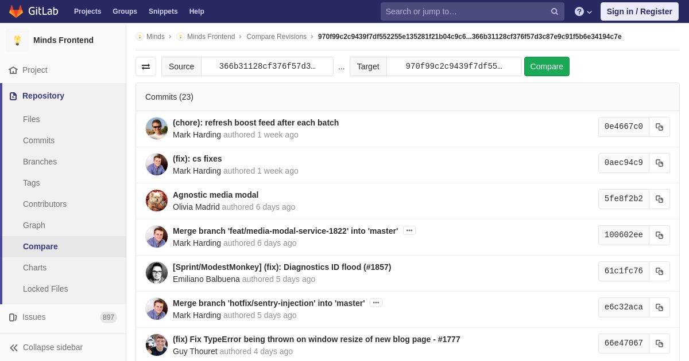Image resolution: width=689 pixels, height=361 pixels.
Task: Open '(fix): cs fixes' commit
Action: (x=197, y=159)
